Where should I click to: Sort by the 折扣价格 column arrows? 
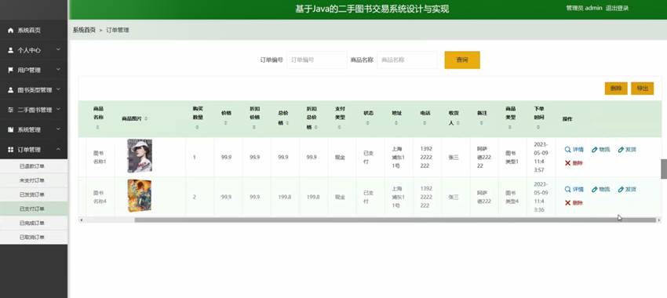254,127
